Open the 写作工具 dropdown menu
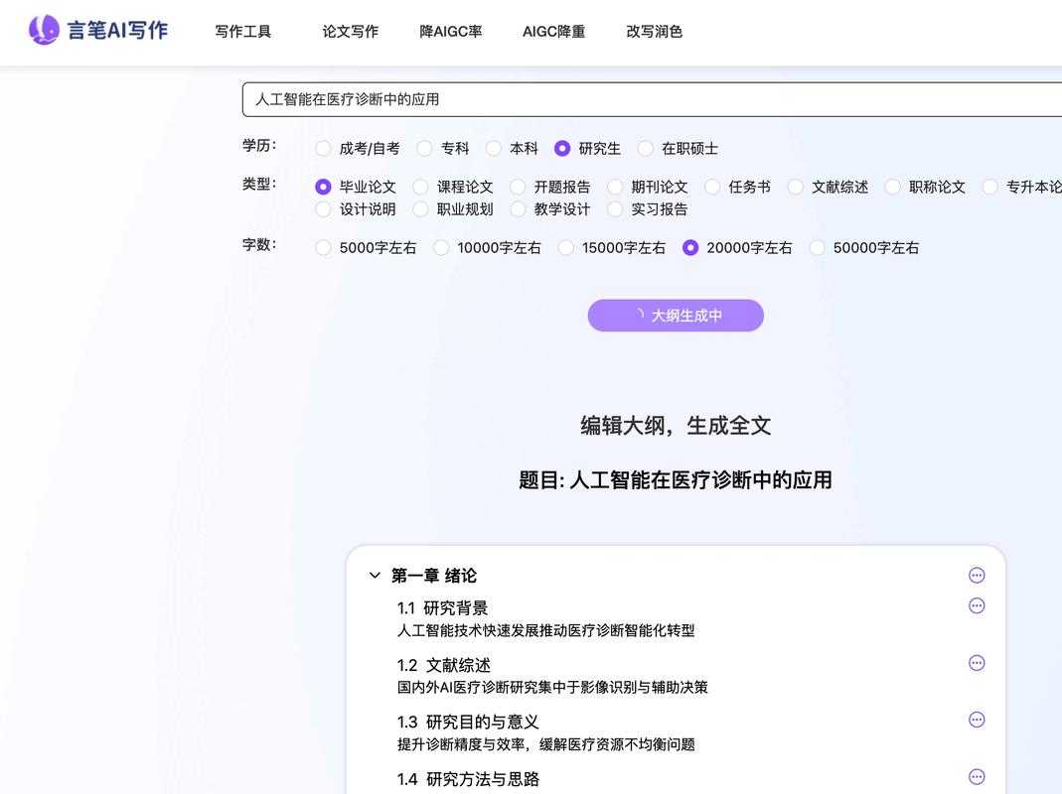1062x794 pixels. (243, 32)
